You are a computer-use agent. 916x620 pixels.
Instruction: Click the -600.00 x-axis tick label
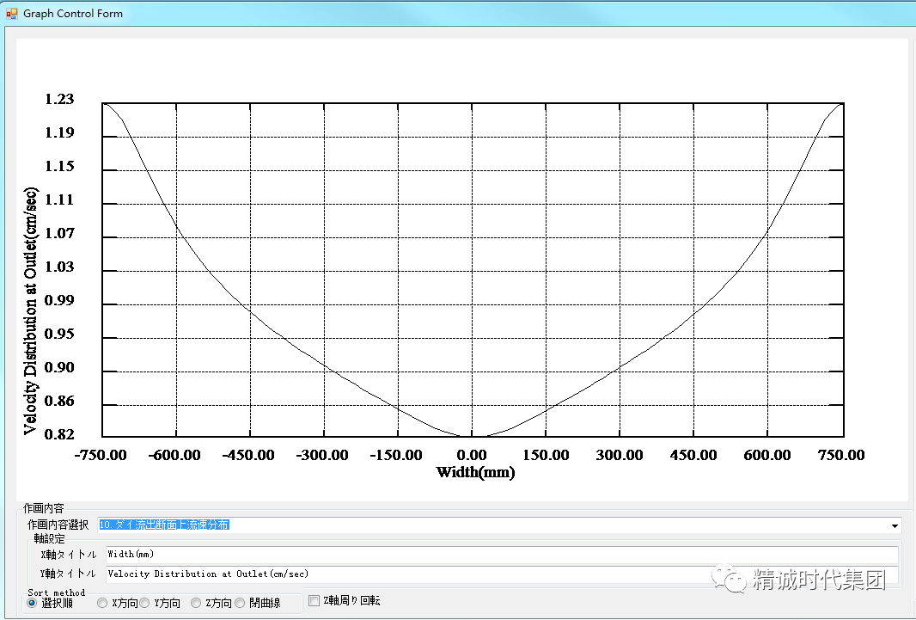tap(174, 455)
